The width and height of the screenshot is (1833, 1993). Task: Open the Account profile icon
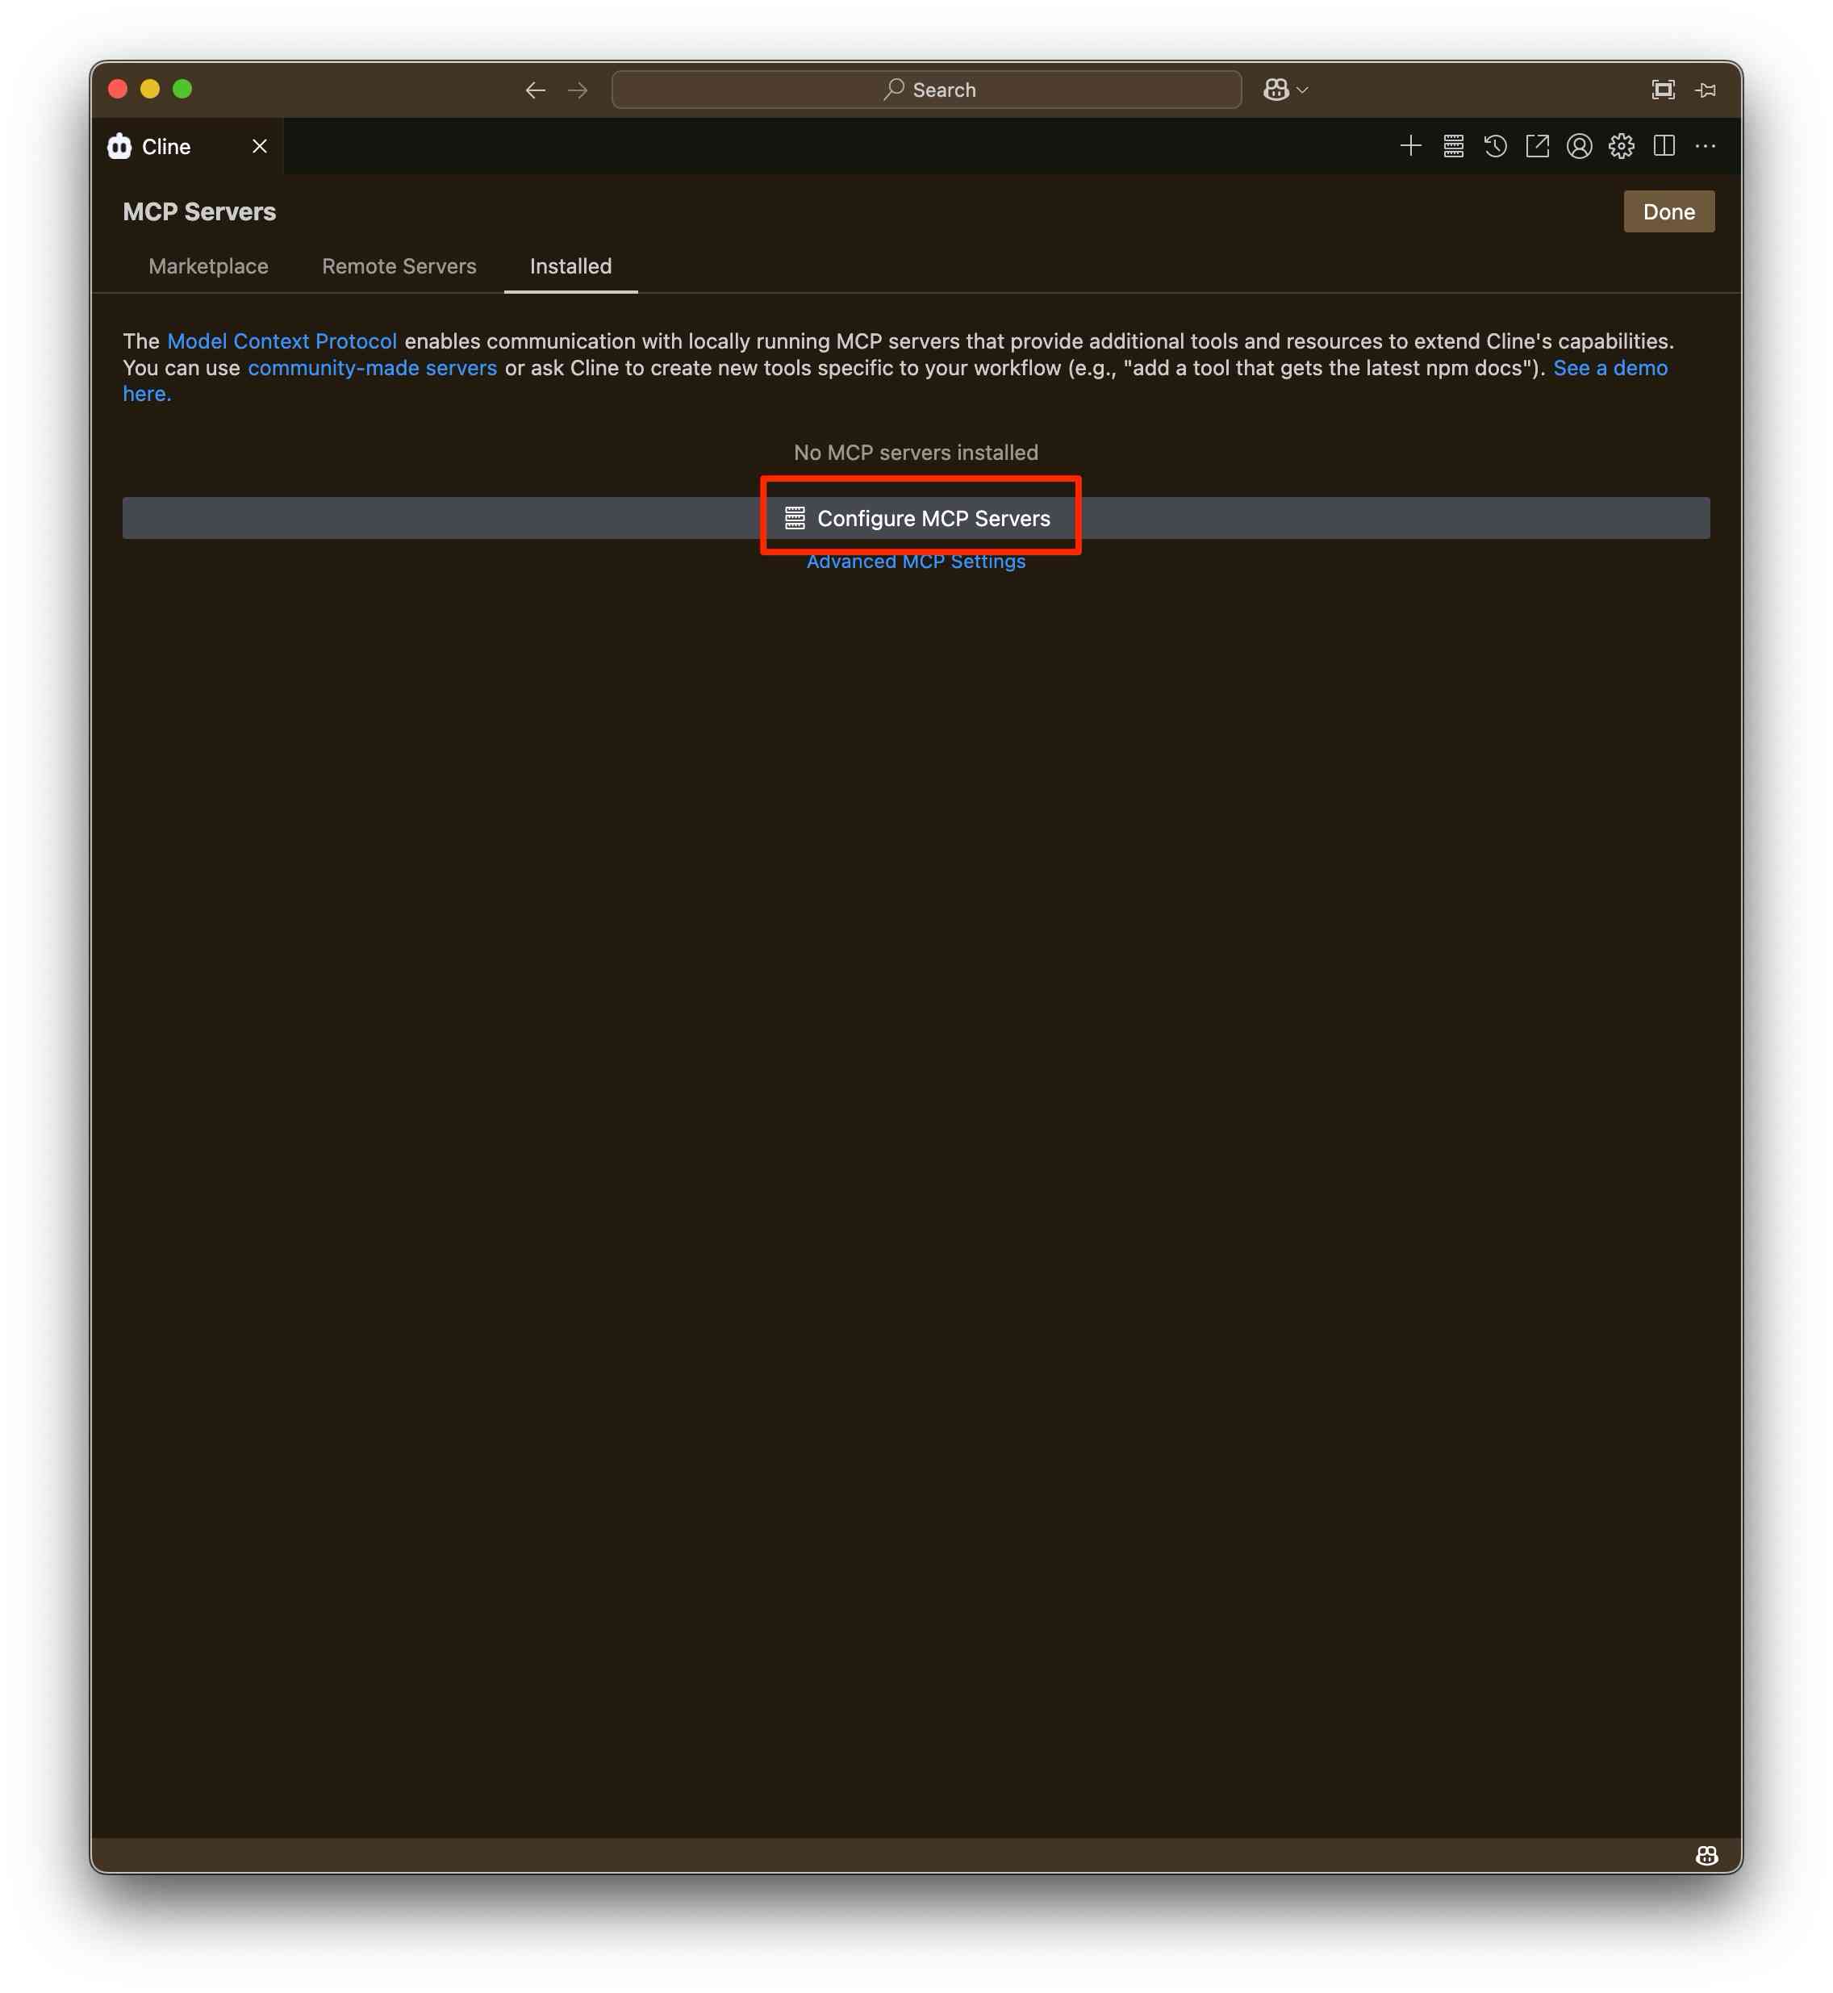tap(1579, 147)
